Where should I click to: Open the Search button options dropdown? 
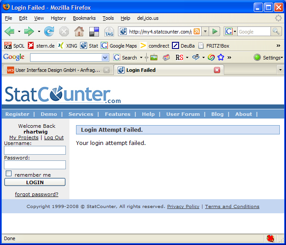[141, 58]
